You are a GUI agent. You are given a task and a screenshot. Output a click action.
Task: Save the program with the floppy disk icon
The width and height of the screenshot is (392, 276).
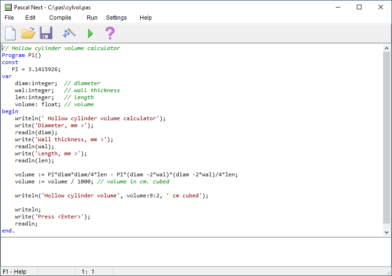tap(46, 33)
